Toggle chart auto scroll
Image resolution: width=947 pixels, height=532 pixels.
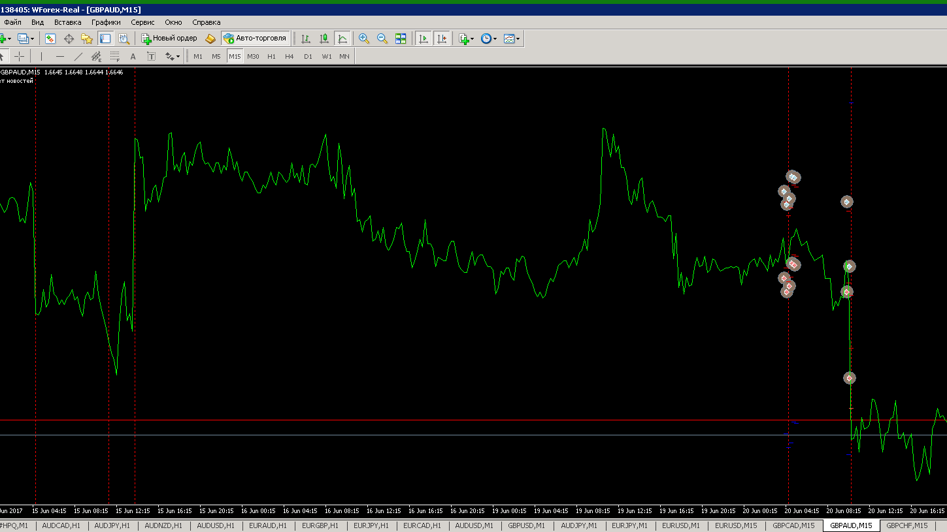click(x=424, y=39)
